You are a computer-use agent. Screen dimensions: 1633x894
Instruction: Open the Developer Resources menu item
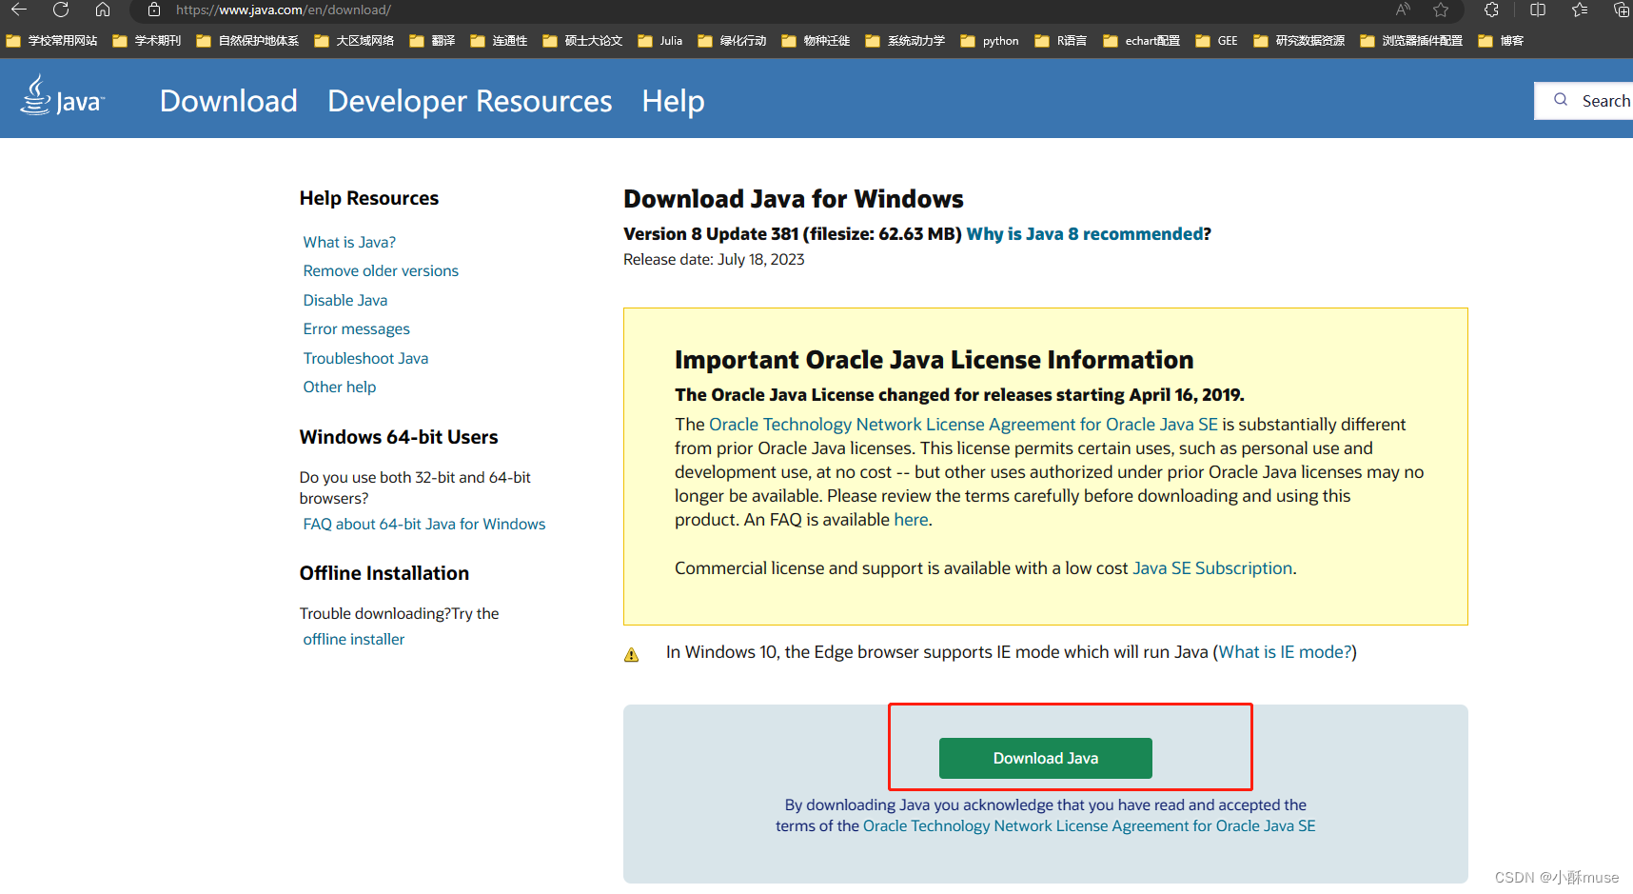pos(470,101)
